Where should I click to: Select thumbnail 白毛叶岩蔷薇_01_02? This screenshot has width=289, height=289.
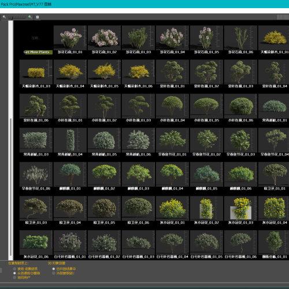point(104,242)
